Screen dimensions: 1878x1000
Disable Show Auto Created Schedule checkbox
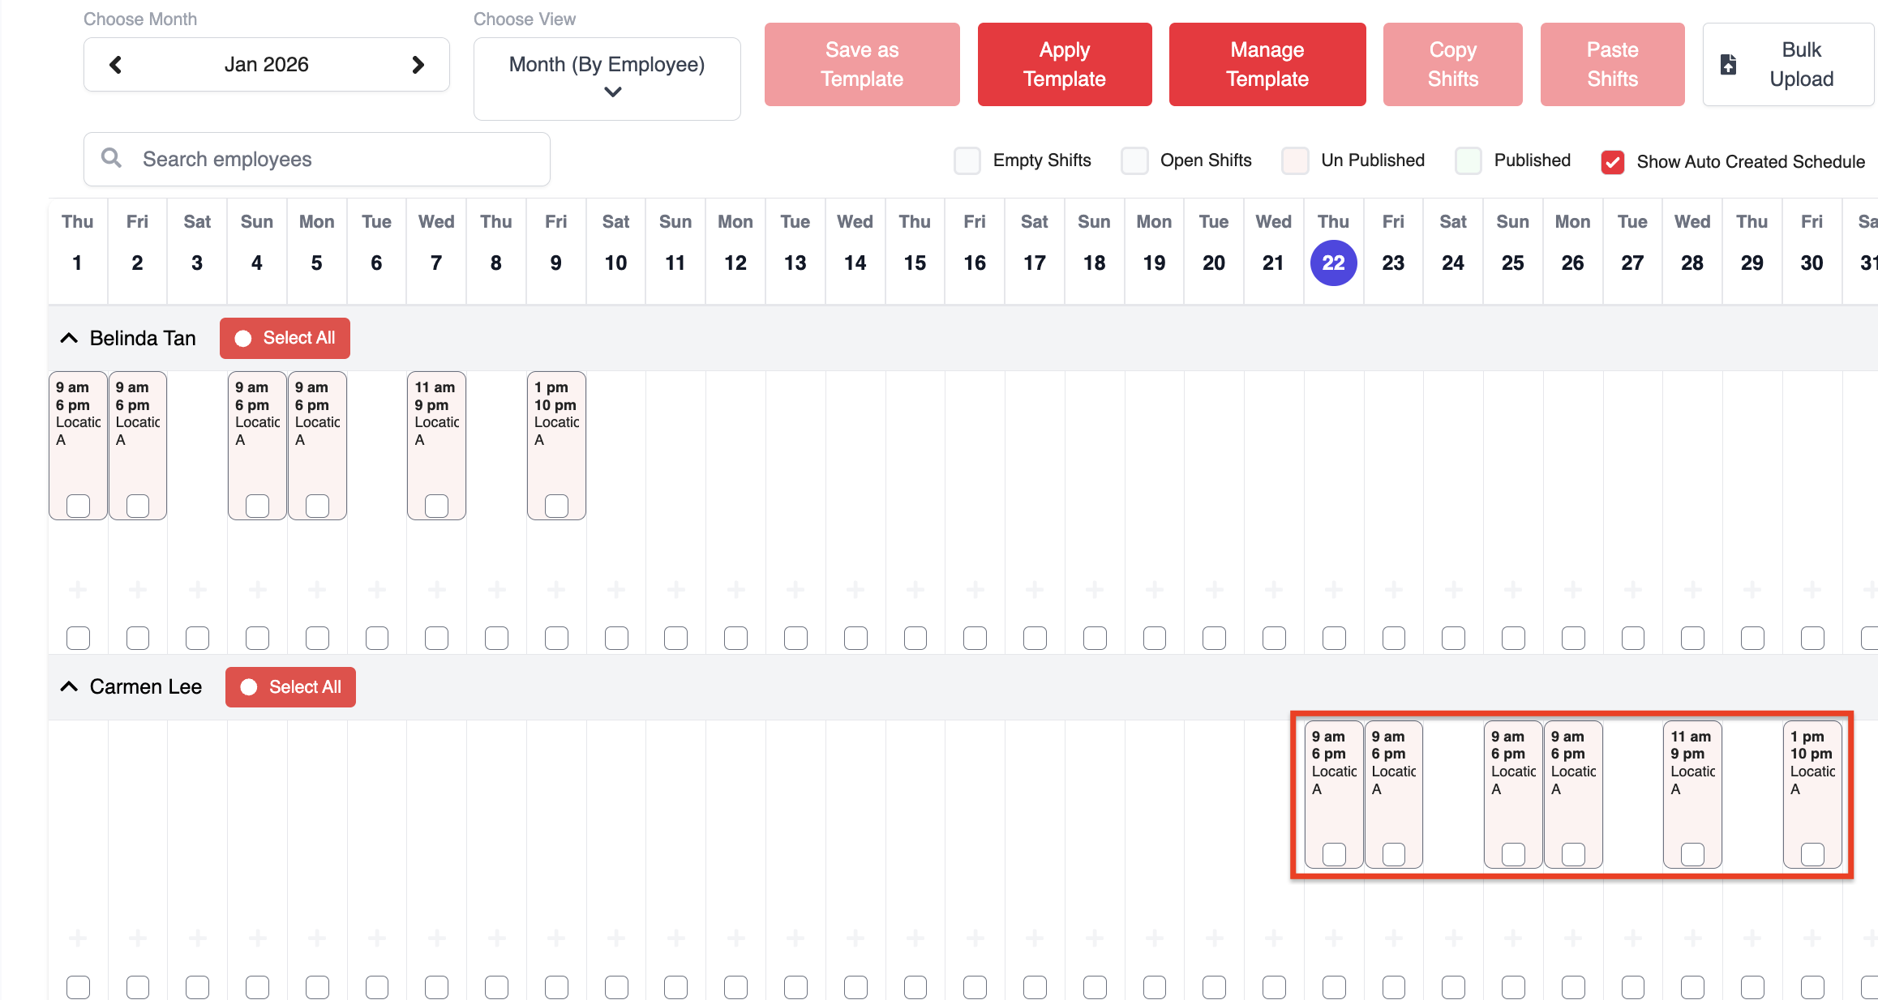(x=1612, y=162)
